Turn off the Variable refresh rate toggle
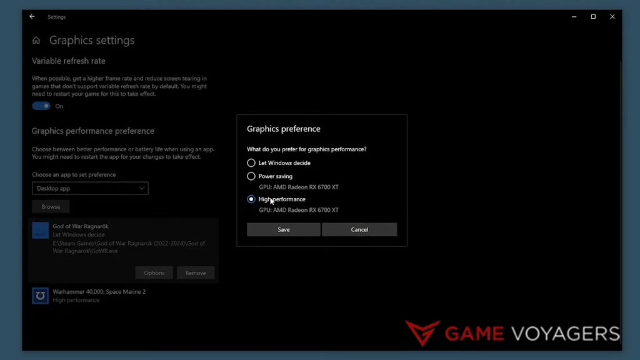640x360 pixels. click(41, 106)
